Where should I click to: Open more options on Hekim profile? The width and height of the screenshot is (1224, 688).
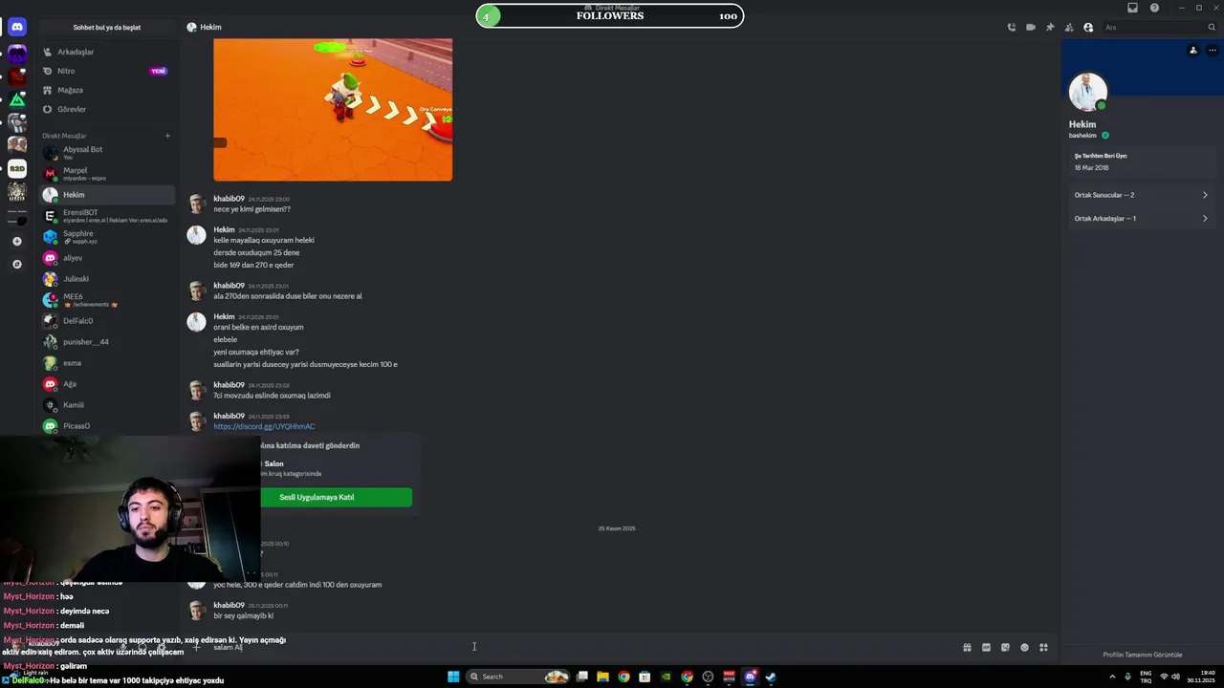1212,50
